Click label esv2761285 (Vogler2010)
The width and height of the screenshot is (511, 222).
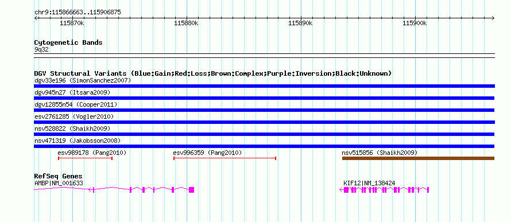point(74,116)
